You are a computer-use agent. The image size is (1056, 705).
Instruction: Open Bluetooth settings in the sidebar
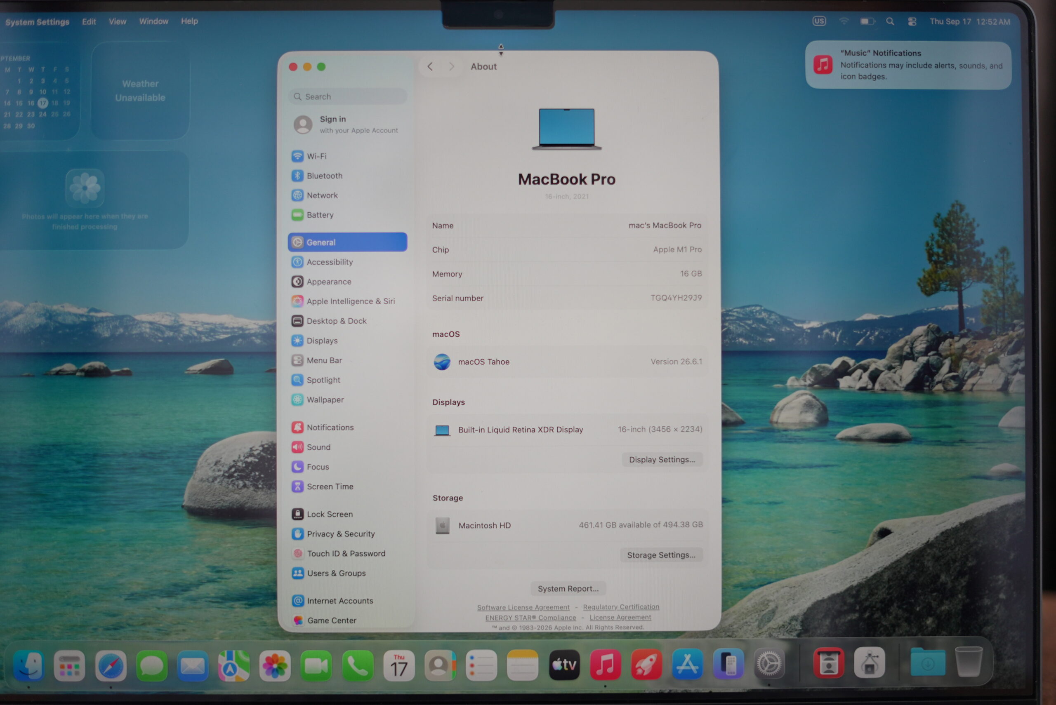pos(347,176)
